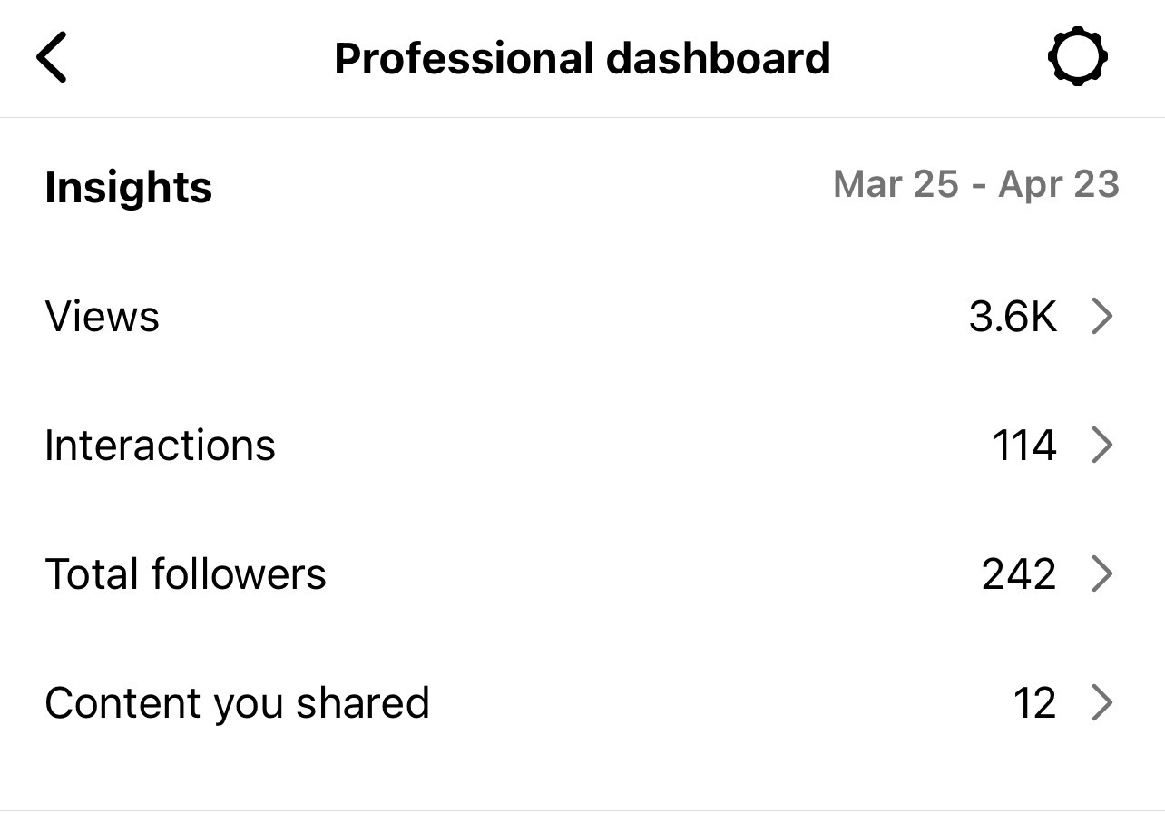Click the Professional dashboard title
The image size is (1165, 833).
582,58
